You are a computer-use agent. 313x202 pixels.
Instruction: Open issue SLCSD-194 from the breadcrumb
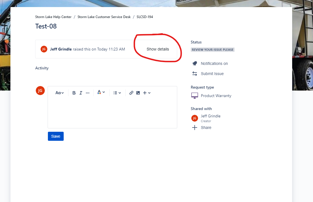click(x=145, y=17)
